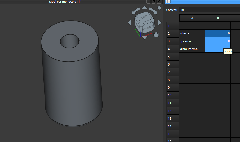
Task: Select the cell labeled diam interno
Action: coord(192,49)
